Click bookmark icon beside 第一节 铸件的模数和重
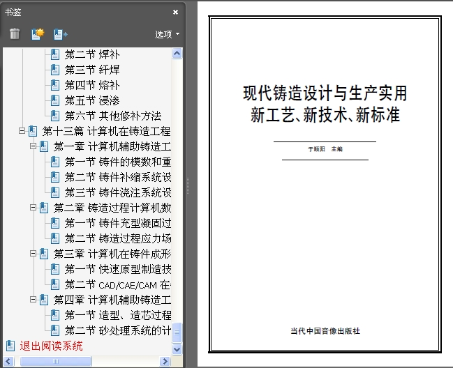Screen dimensions: 453x368 click(x=55, y=162)
